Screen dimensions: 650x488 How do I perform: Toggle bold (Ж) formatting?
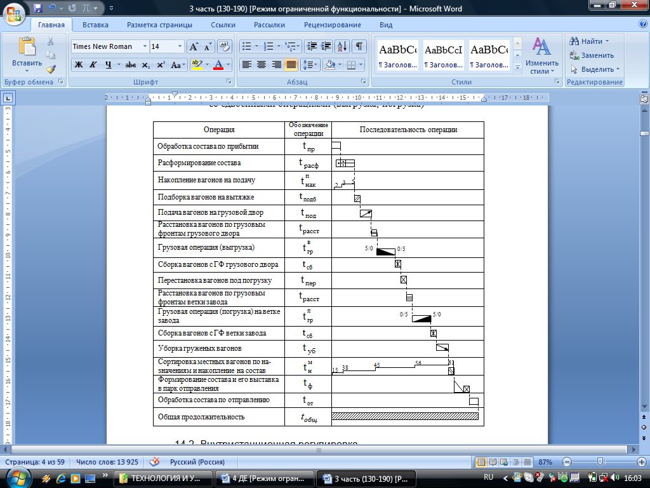78,65
